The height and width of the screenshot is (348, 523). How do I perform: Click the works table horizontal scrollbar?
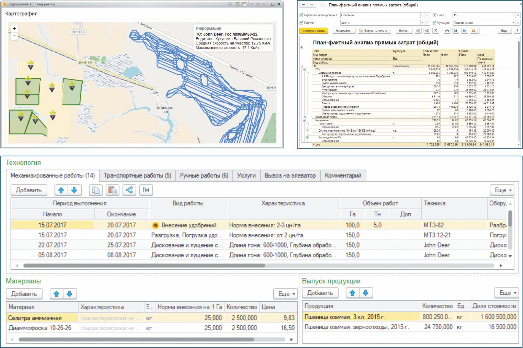[x=144, y=265]
